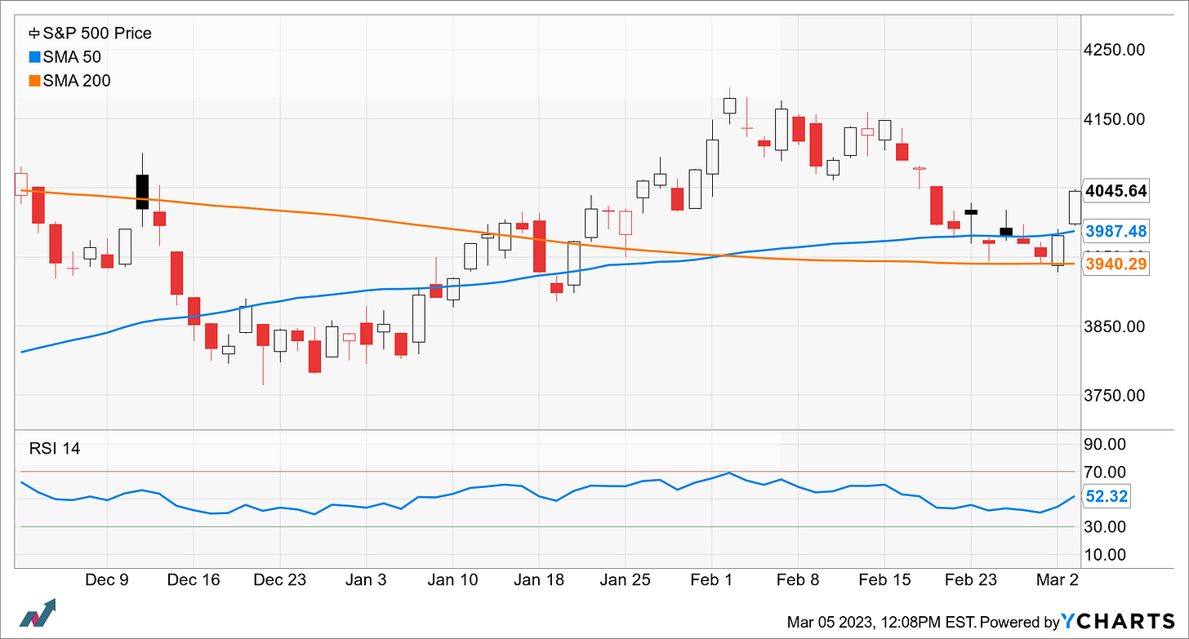Click the Feb 23 date label
This screenshot has height=639, width=1189.
click(x=970, y=580)
